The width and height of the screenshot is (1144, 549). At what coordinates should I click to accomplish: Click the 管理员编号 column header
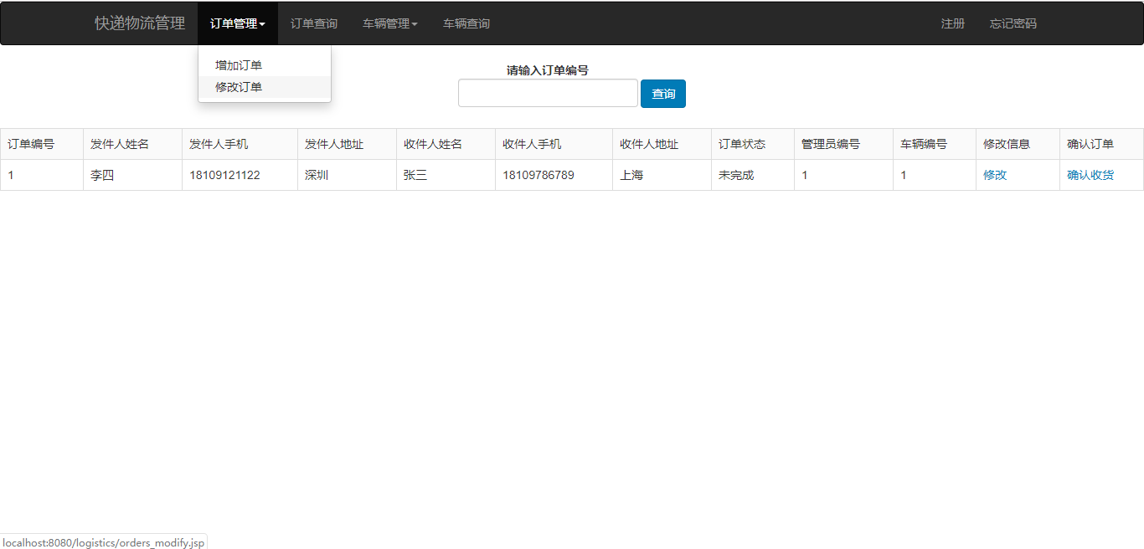click(844, 144)
